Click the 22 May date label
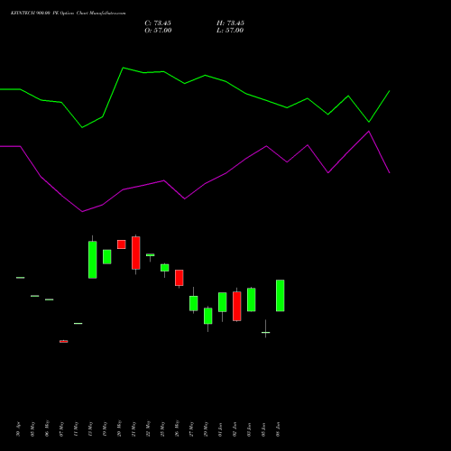451x451 pixels. click(x=148, y=428)
